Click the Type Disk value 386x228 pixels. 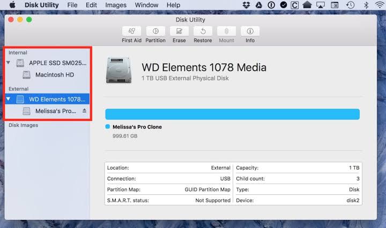click(354, 189)
